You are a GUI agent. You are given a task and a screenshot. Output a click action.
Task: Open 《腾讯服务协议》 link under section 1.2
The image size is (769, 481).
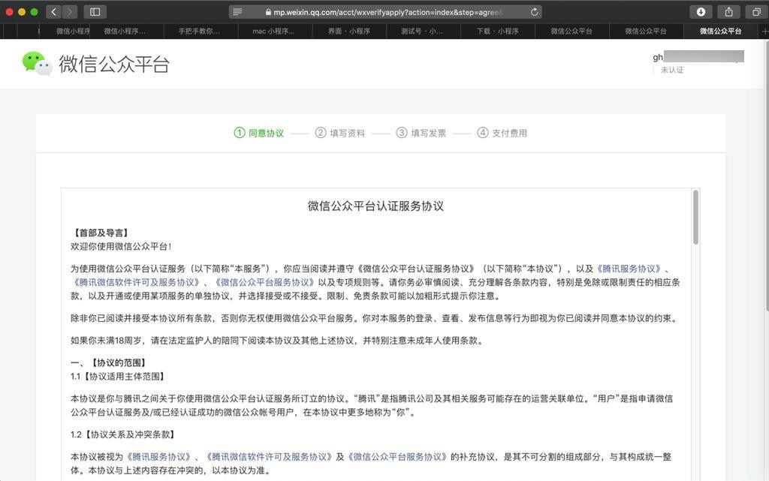pos(158,456)
